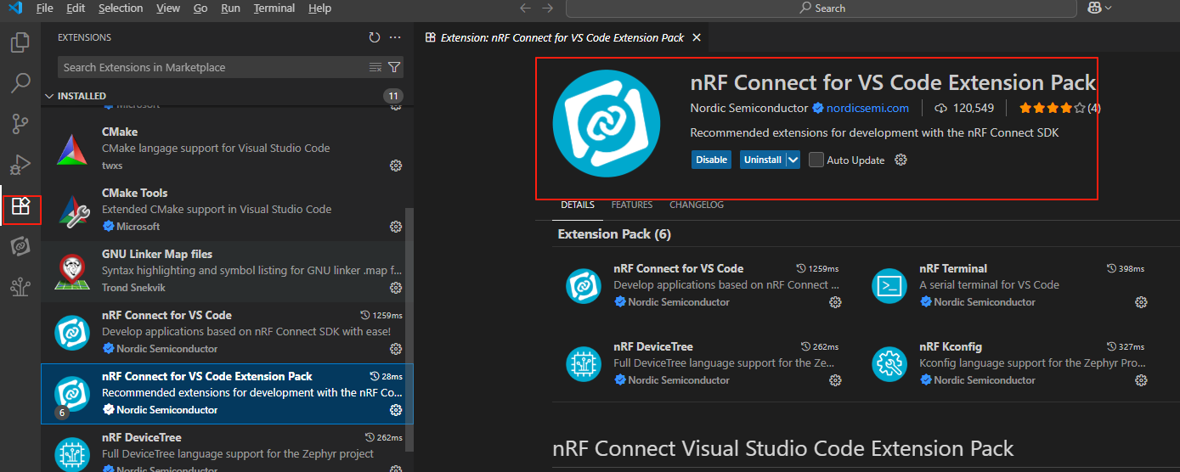Open the Search view in activity bar
Screen dimensions: 1180x472
point(20,83)
